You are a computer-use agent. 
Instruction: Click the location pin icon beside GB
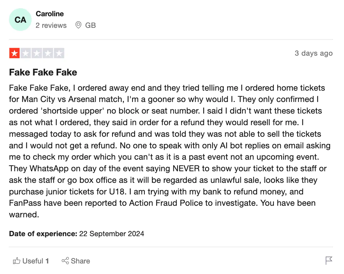[x=79, y=25]
